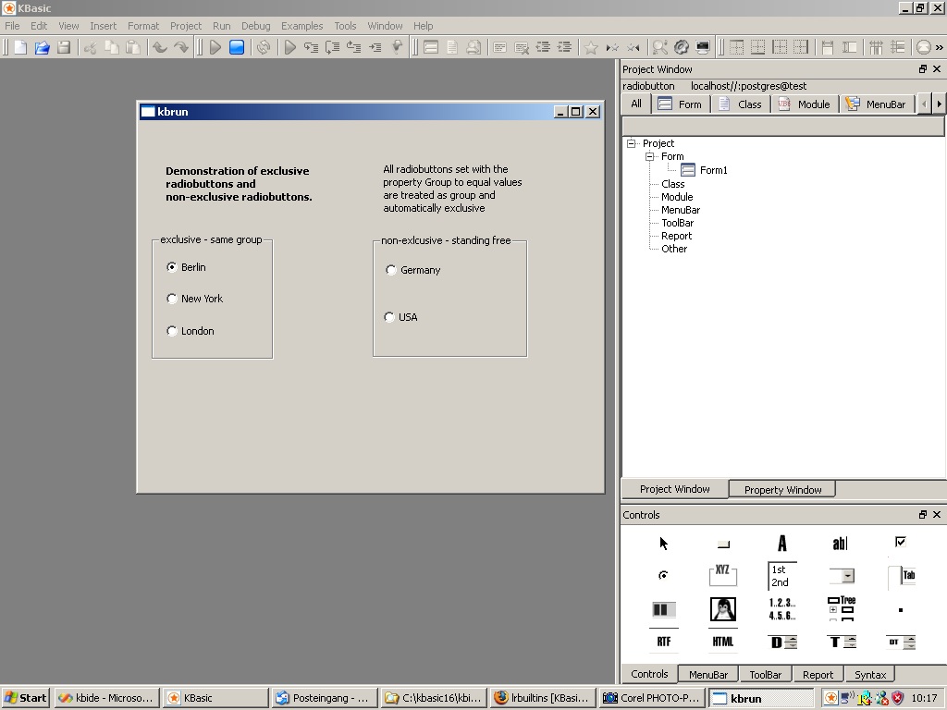Select the Label 'A' control tool
947x710 pixels.
pos(781,544)
